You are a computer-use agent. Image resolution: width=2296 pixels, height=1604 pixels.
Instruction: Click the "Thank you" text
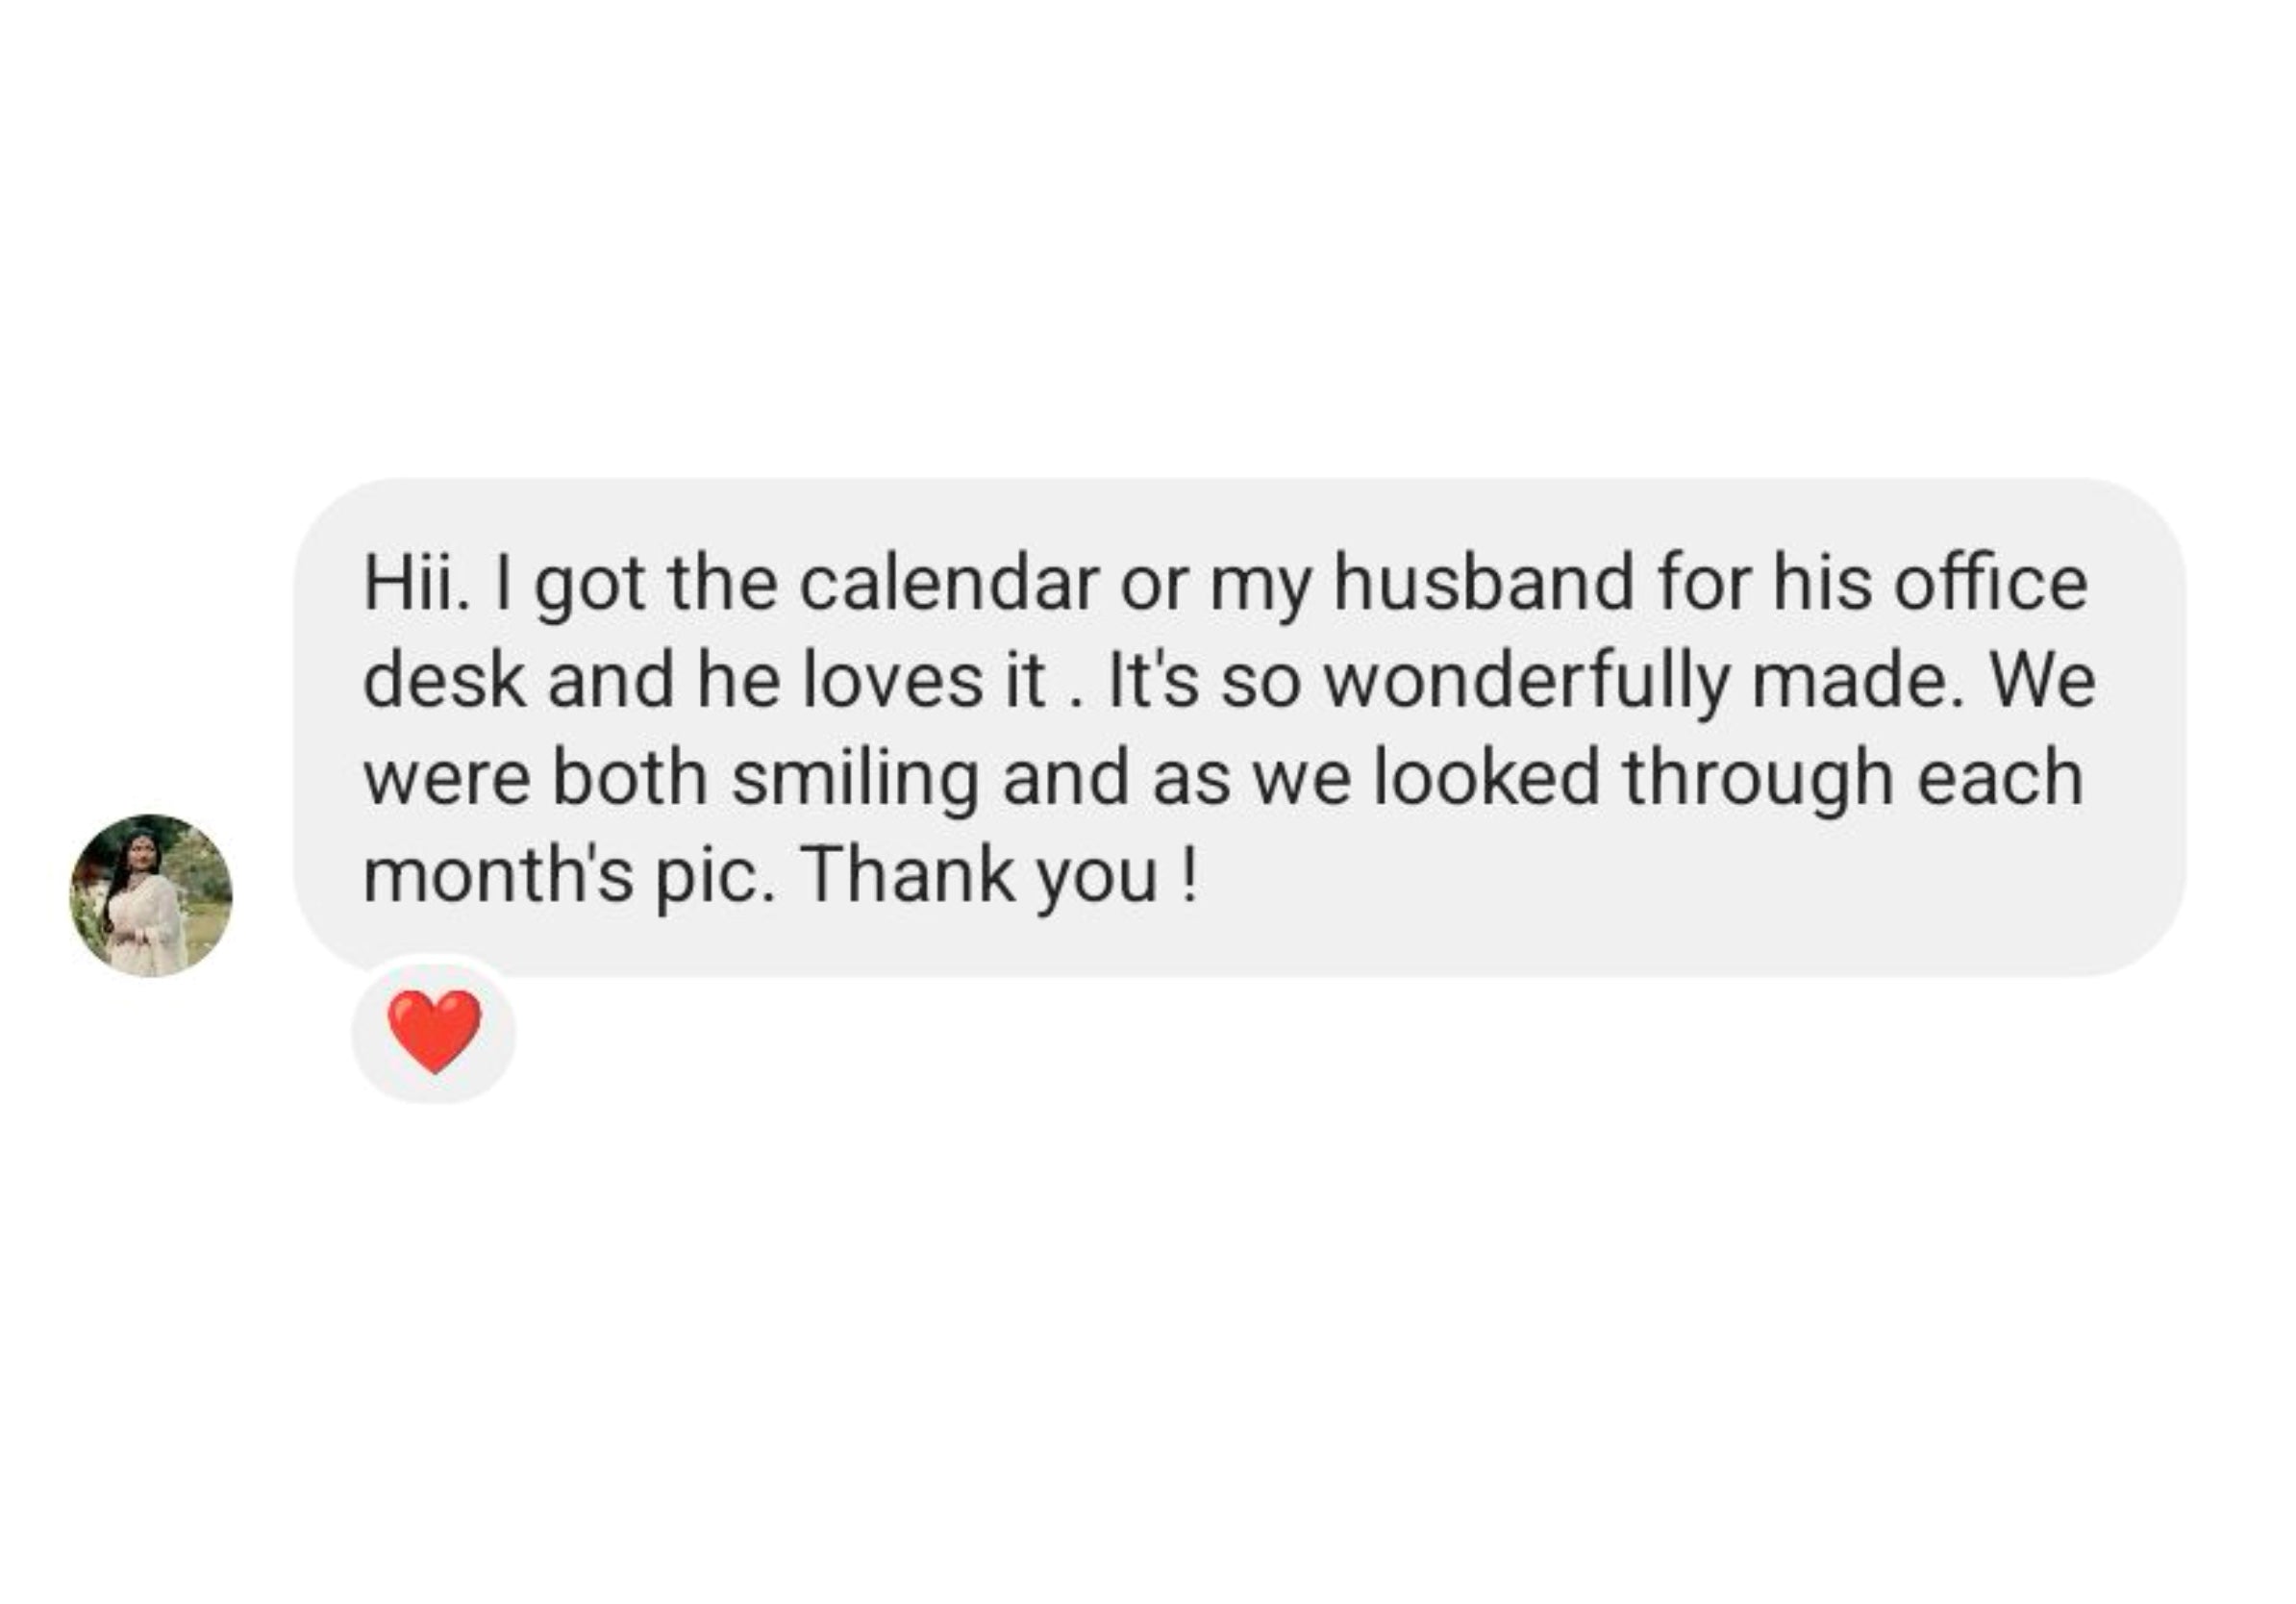click(979, 877)
